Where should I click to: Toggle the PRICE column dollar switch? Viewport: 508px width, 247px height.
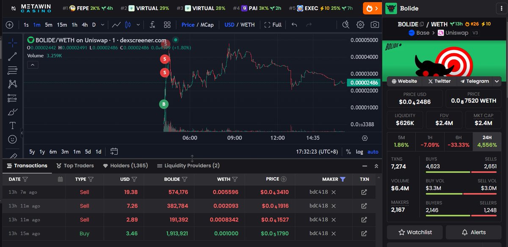pos(284,179)
